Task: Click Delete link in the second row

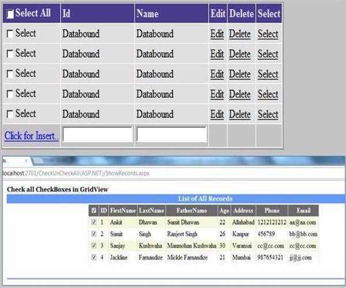Action: coord(239,54)
